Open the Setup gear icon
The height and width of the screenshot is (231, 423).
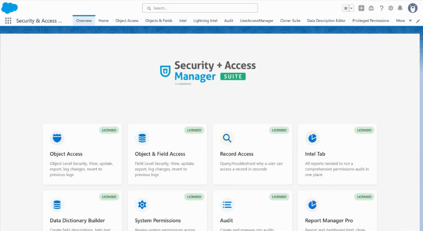tap(391, 8)
